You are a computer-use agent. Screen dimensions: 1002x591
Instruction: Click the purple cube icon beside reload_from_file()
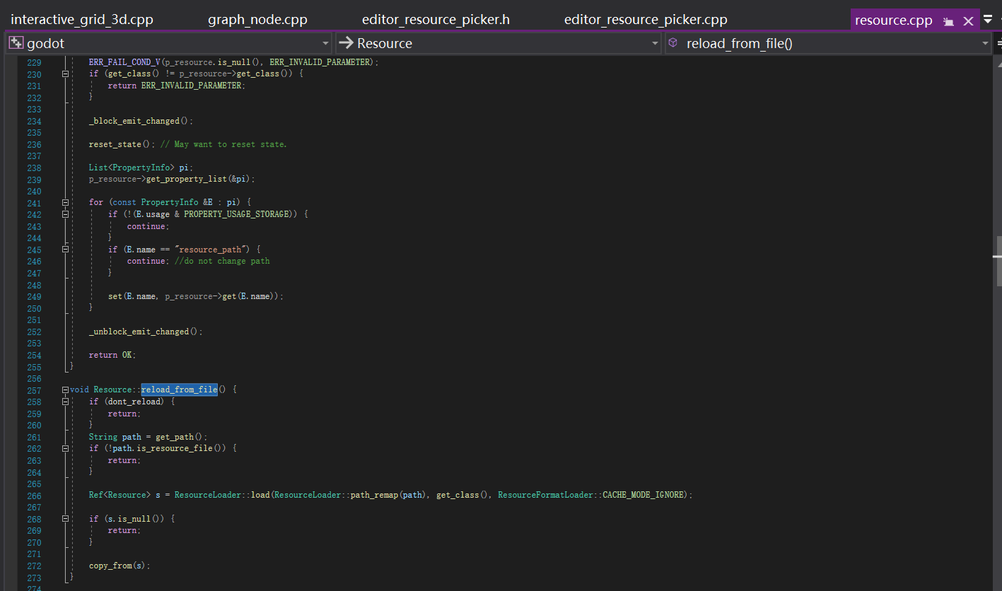[x=673, y=43]
